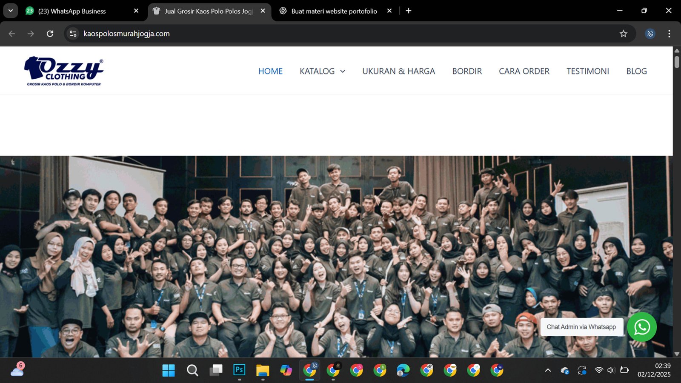This screenshot has height=383, width=681.
Task: Click the green WhatsApp chat icon
Action: [x=642, y=327]
